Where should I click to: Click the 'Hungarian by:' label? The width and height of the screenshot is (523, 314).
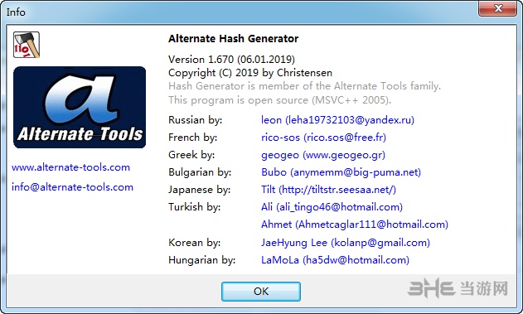[201, 260]
